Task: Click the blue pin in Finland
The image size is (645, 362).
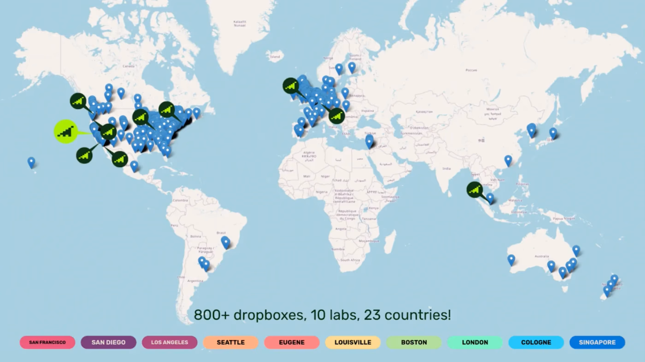Action: [x=352, y=67]
